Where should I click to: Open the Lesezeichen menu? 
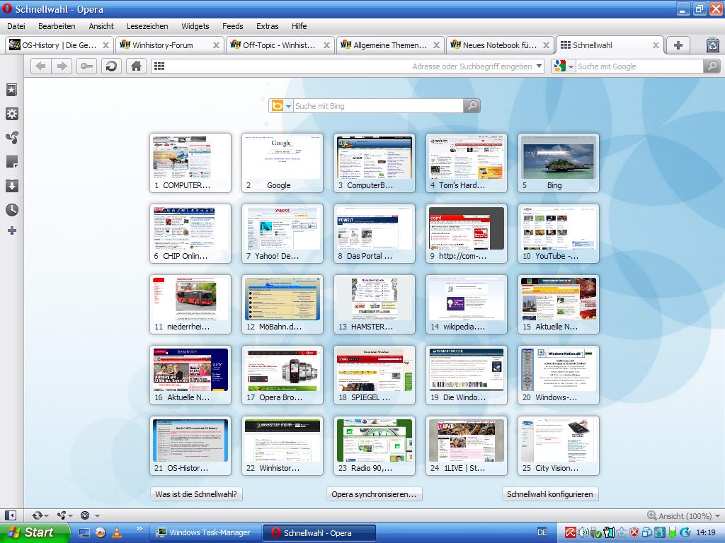(147, 26)
